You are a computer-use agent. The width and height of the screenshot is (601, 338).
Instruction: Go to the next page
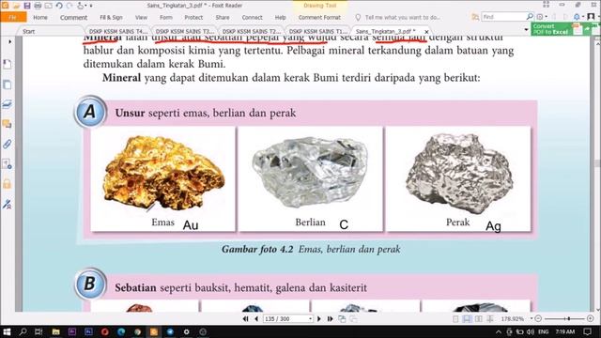point(319,319)
